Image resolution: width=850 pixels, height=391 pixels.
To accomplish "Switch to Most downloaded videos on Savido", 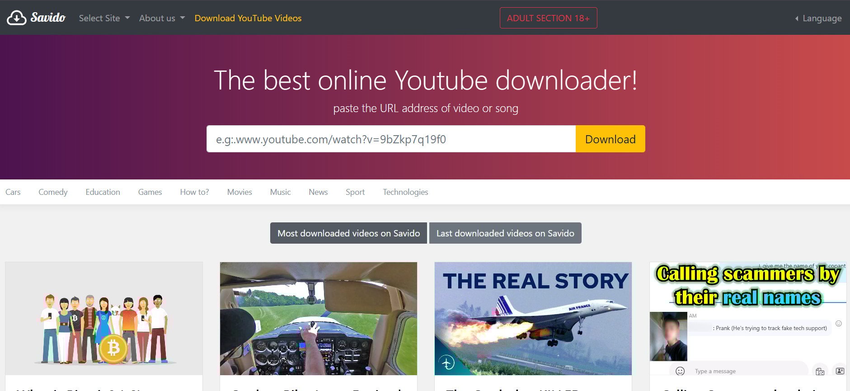I will tap(348, 233).
